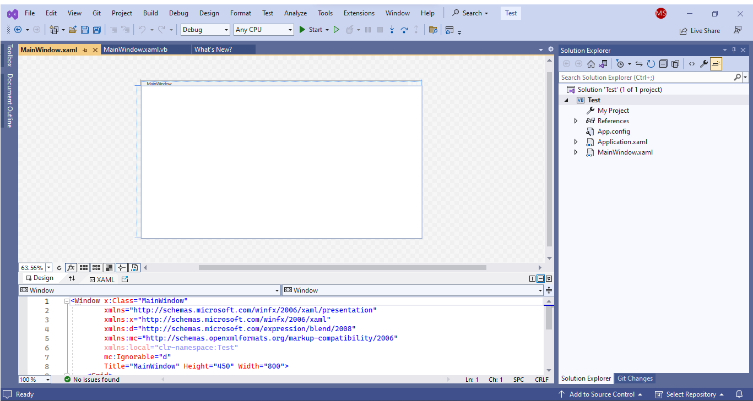Expand the MainWindow.xaml tree node
This screenshot has width=753, height=401.
coord(576,152)
